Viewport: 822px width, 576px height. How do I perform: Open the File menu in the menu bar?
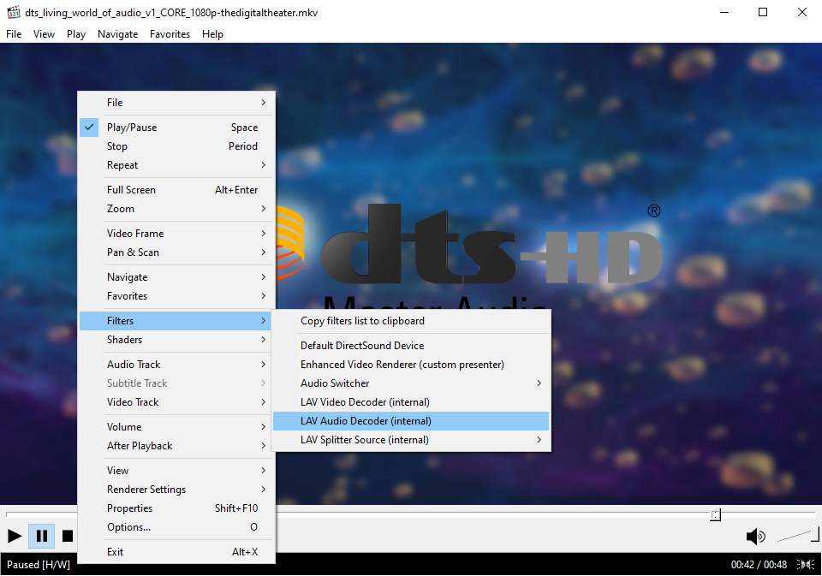click(14, 34)
